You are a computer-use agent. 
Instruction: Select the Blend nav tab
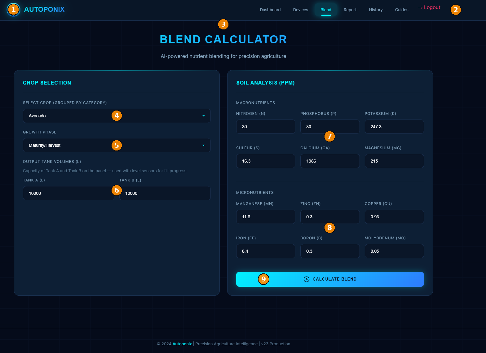click(326, 10)
